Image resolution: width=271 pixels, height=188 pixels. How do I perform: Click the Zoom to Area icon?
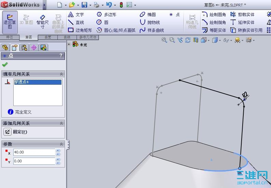[x=172, y=40]
